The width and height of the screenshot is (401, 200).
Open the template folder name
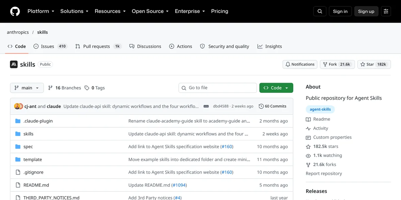pyautogui.click(x=33, y=160)
